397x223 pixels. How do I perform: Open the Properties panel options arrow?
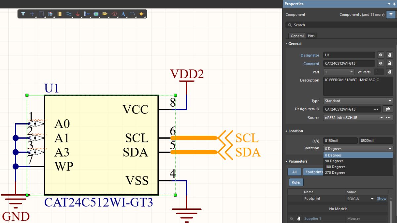click(x=389, y=4)
